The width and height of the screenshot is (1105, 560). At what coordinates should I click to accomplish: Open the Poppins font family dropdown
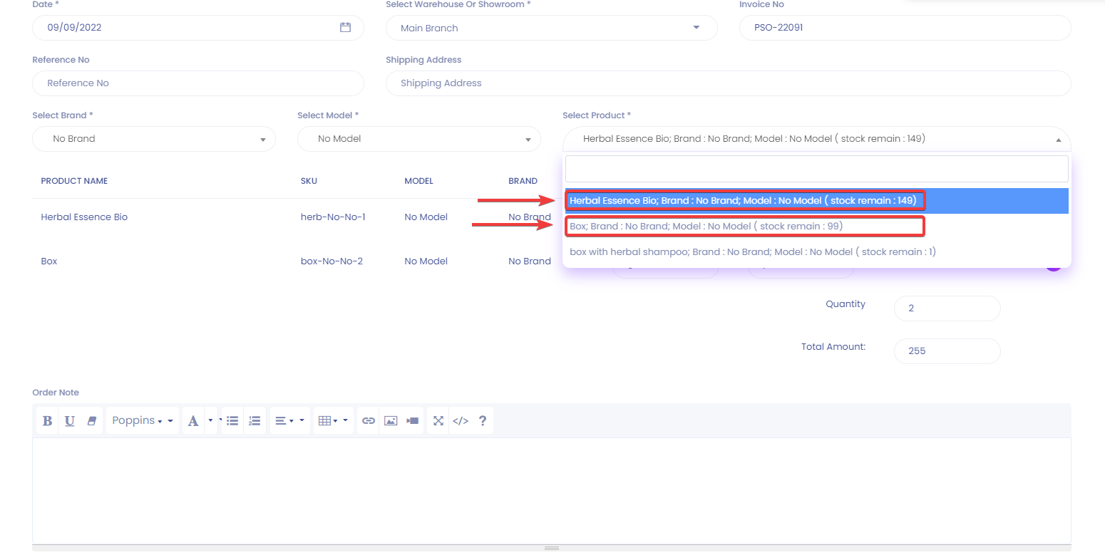tap(143, 420)
